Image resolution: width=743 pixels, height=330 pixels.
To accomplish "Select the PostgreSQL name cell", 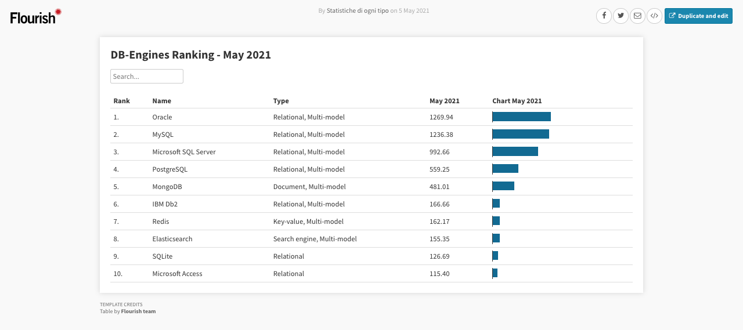I will click(x=170, y=169).
